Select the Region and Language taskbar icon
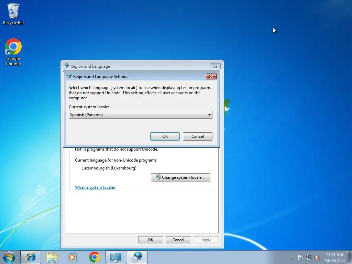 pos(137,257)
